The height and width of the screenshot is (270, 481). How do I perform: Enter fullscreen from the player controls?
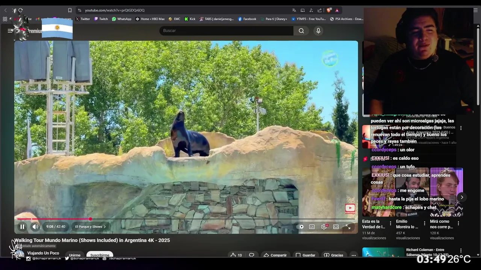point(348,226)
